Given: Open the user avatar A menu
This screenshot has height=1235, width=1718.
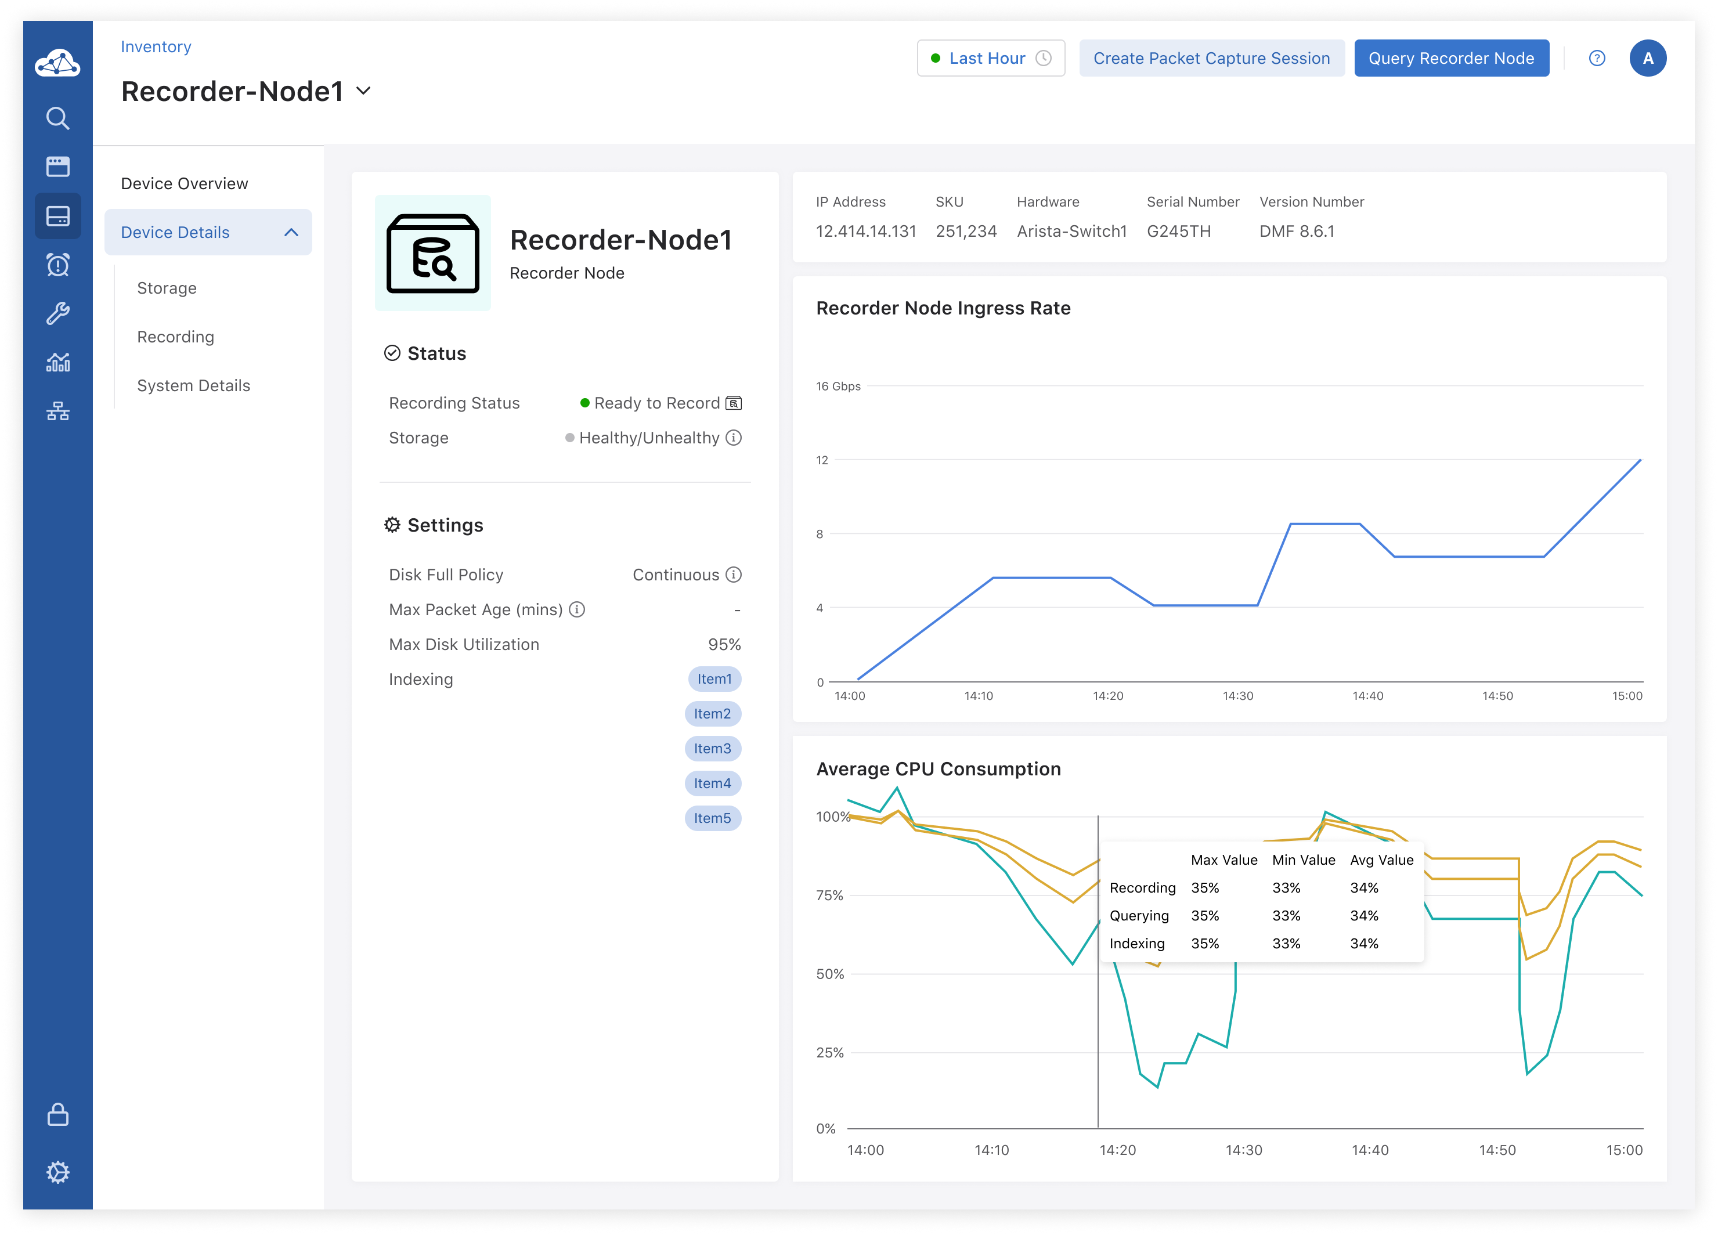Looking at the screenshot, I should tap(1648, 58).
